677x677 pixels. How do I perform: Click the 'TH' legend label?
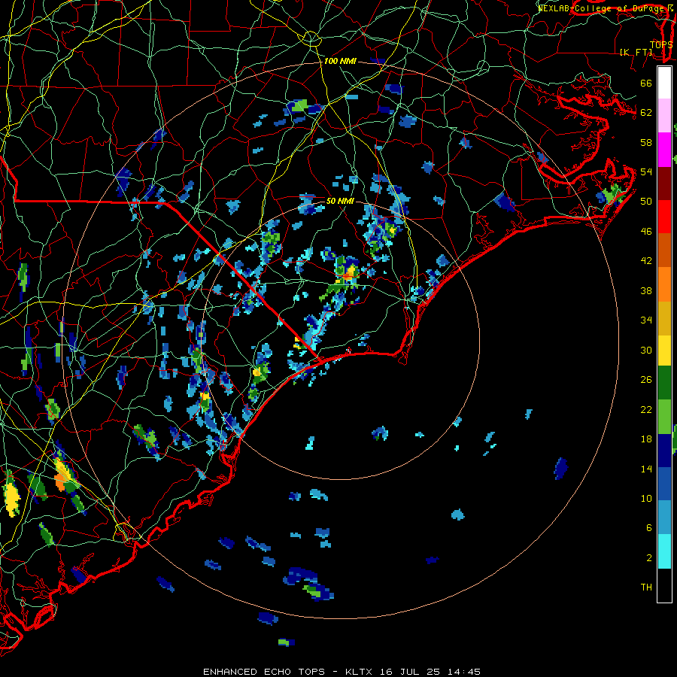[x=646, y=587]
